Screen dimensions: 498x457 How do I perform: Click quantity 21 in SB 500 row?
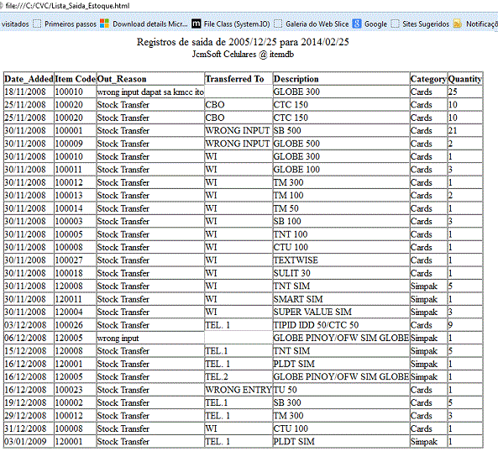pos(465,130)
